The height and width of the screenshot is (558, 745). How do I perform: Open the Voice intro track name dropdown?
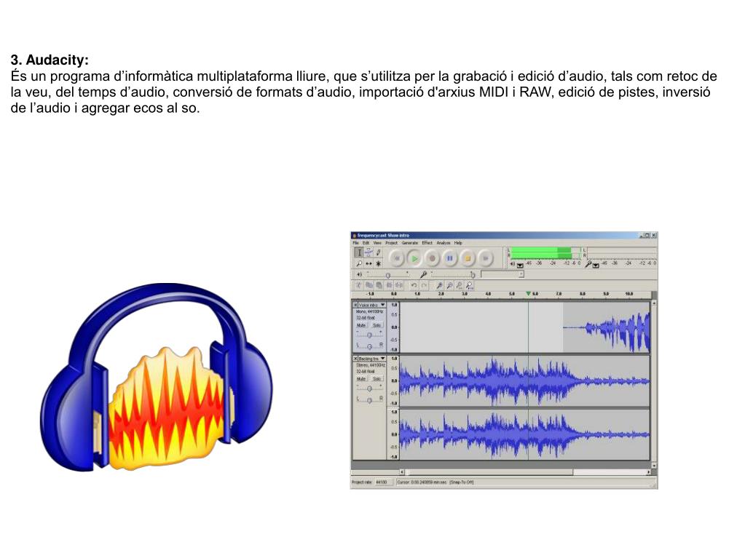(382, 305)
